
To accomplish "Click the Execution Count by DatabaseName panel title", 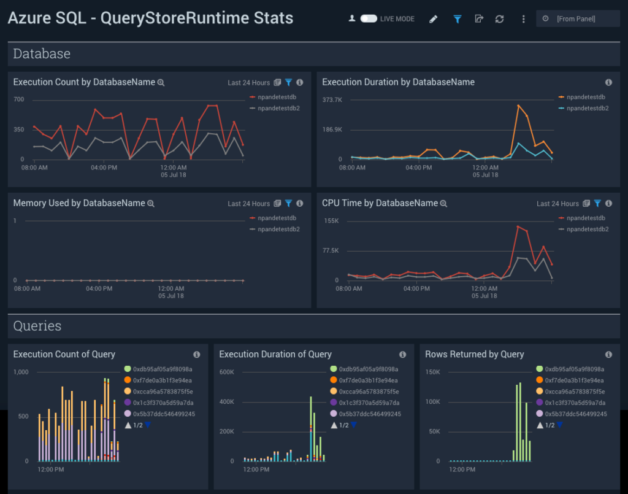I will pos(84,82).
